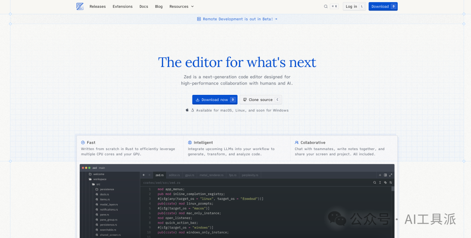Open pane_group.rs in the project tree
471x238 pixels.
109,220
